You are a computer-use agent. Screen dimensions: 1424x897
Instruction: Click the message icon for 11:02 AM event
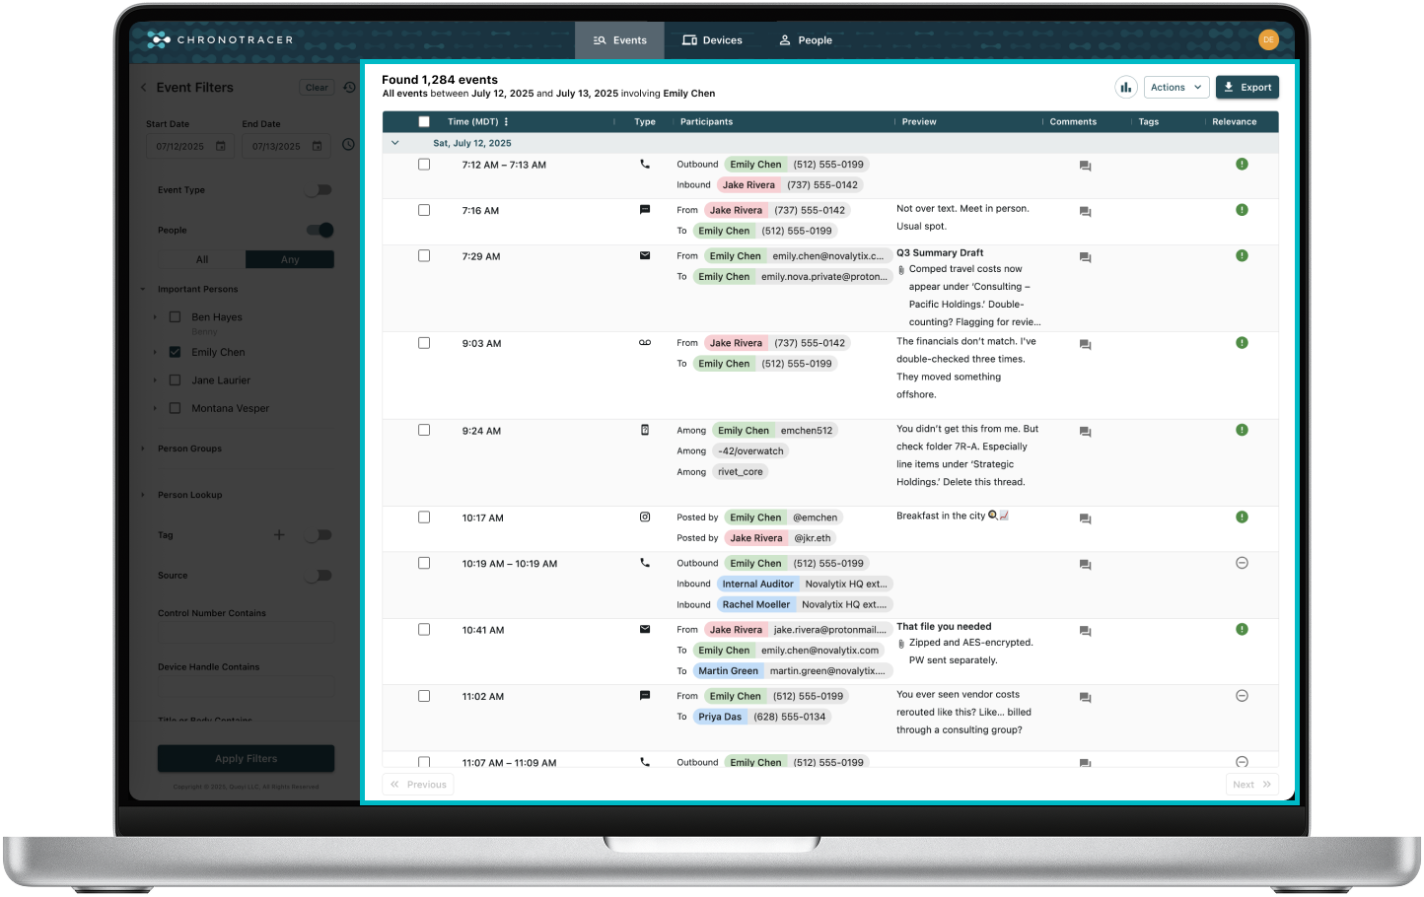(645, 696)
